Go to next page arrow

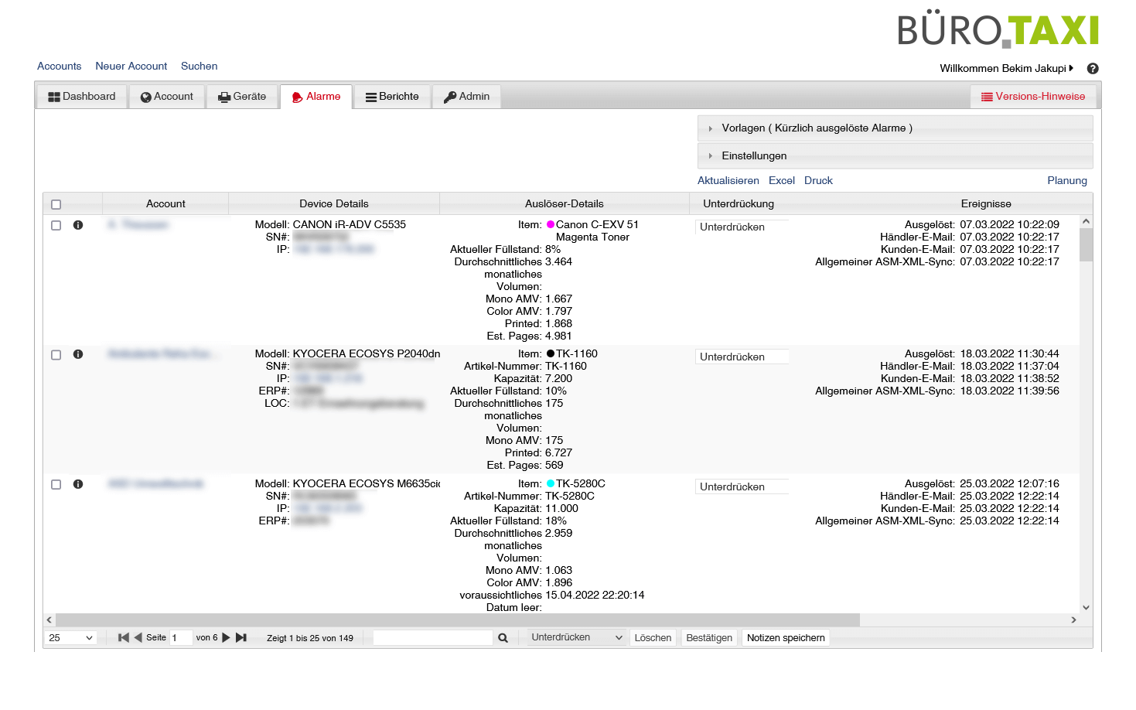(x=226, y=638)
